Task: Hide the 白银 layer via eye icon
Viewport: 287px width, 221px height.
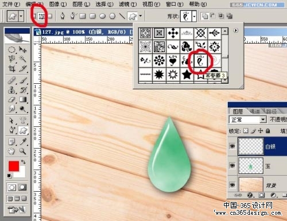Action: (232, 146)
